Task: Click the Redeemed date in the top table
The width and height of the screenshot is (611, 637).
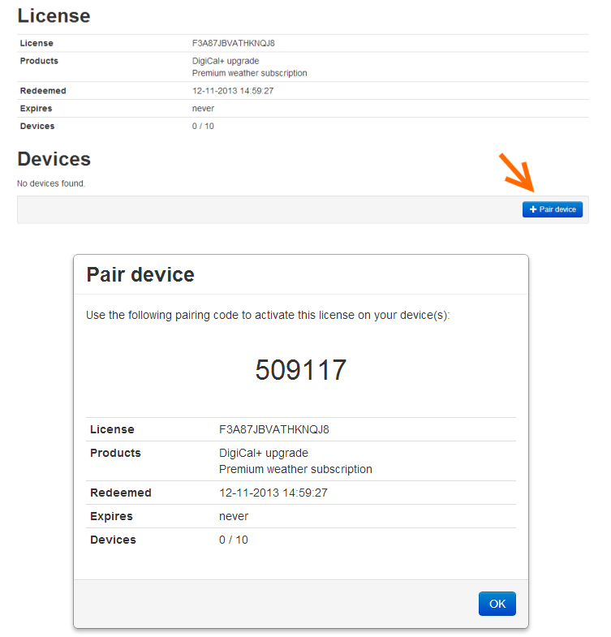Action: (x=233, y=91)
